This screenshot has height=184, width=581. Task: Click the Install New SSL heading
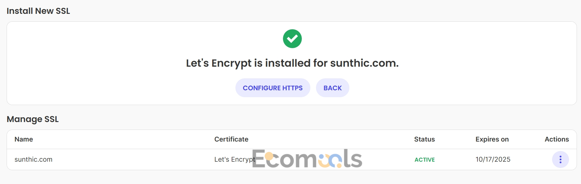point(38,11)
